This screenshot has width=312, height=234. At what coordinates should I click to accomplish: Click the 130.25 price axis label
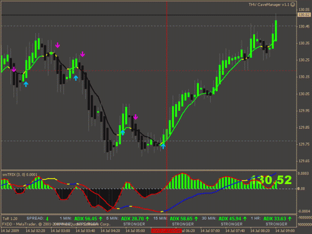(x=304, y=60)
